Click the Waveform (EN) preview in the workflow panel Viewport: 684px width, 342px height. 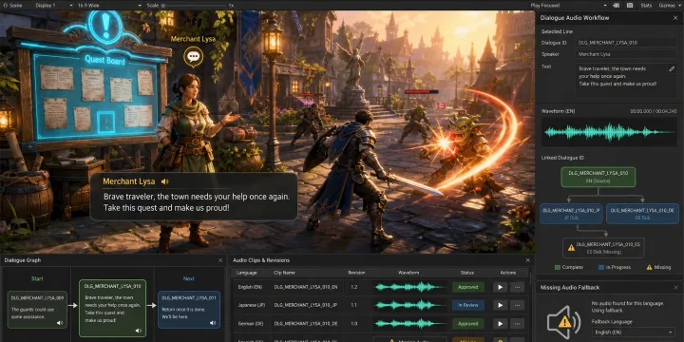pos(609,132)
